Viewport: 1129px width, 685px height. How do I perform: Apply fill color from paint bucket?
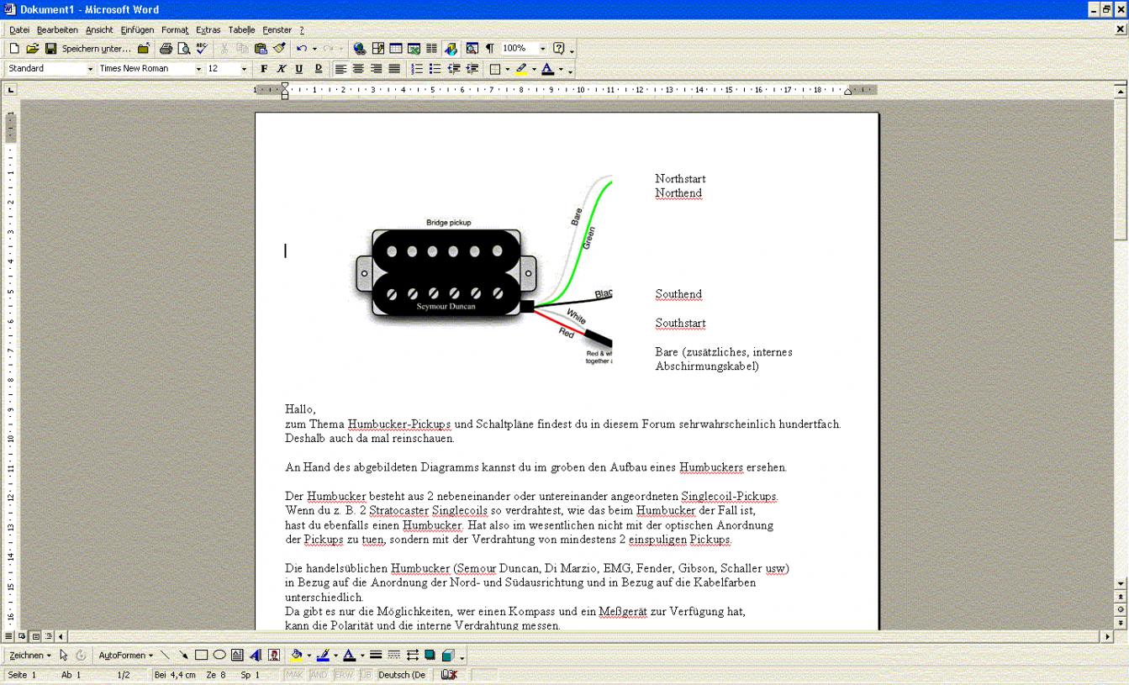tap(296, 655)
